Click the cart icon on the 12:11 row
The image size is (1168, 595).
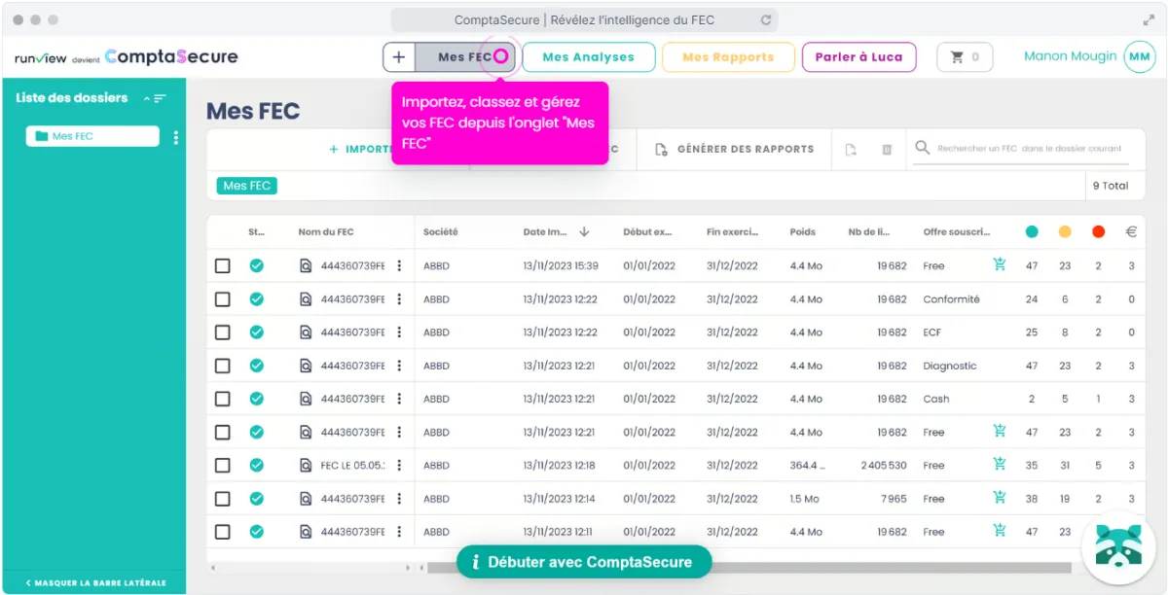1000,531
